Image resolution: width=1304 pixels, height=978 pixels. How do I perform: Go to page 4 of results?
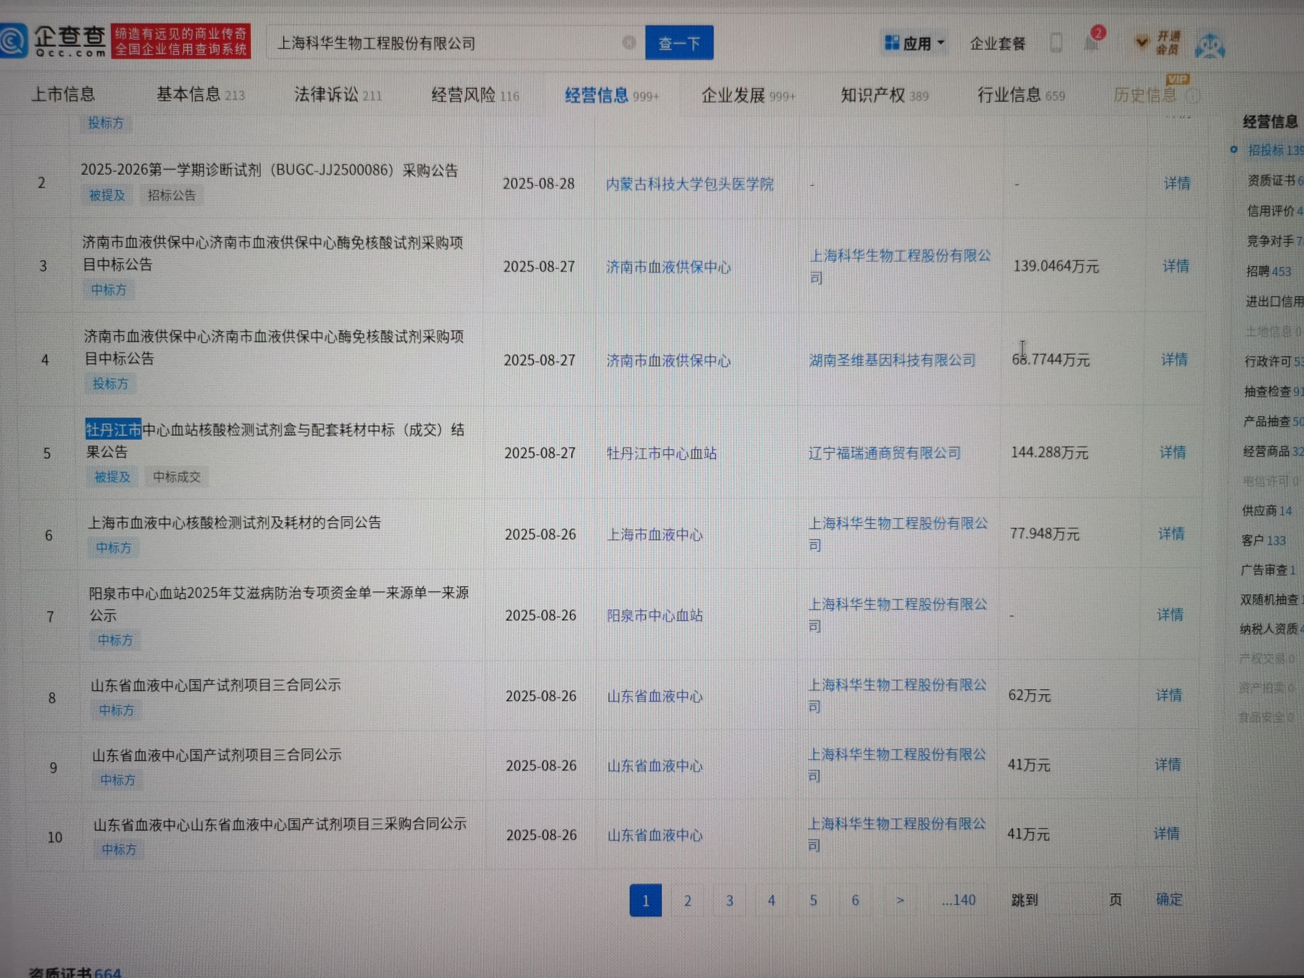click(x=771, y=901)
